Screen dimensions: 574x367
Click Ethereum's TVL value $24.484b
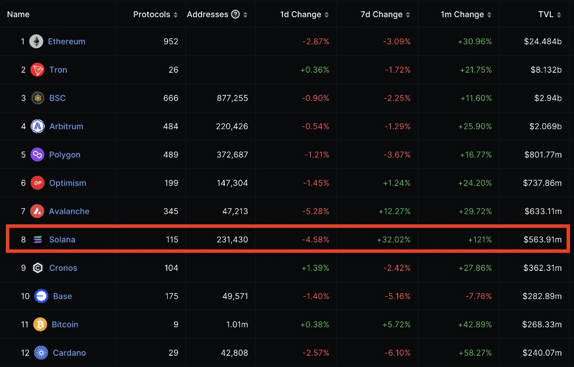(x=543, y=42)
